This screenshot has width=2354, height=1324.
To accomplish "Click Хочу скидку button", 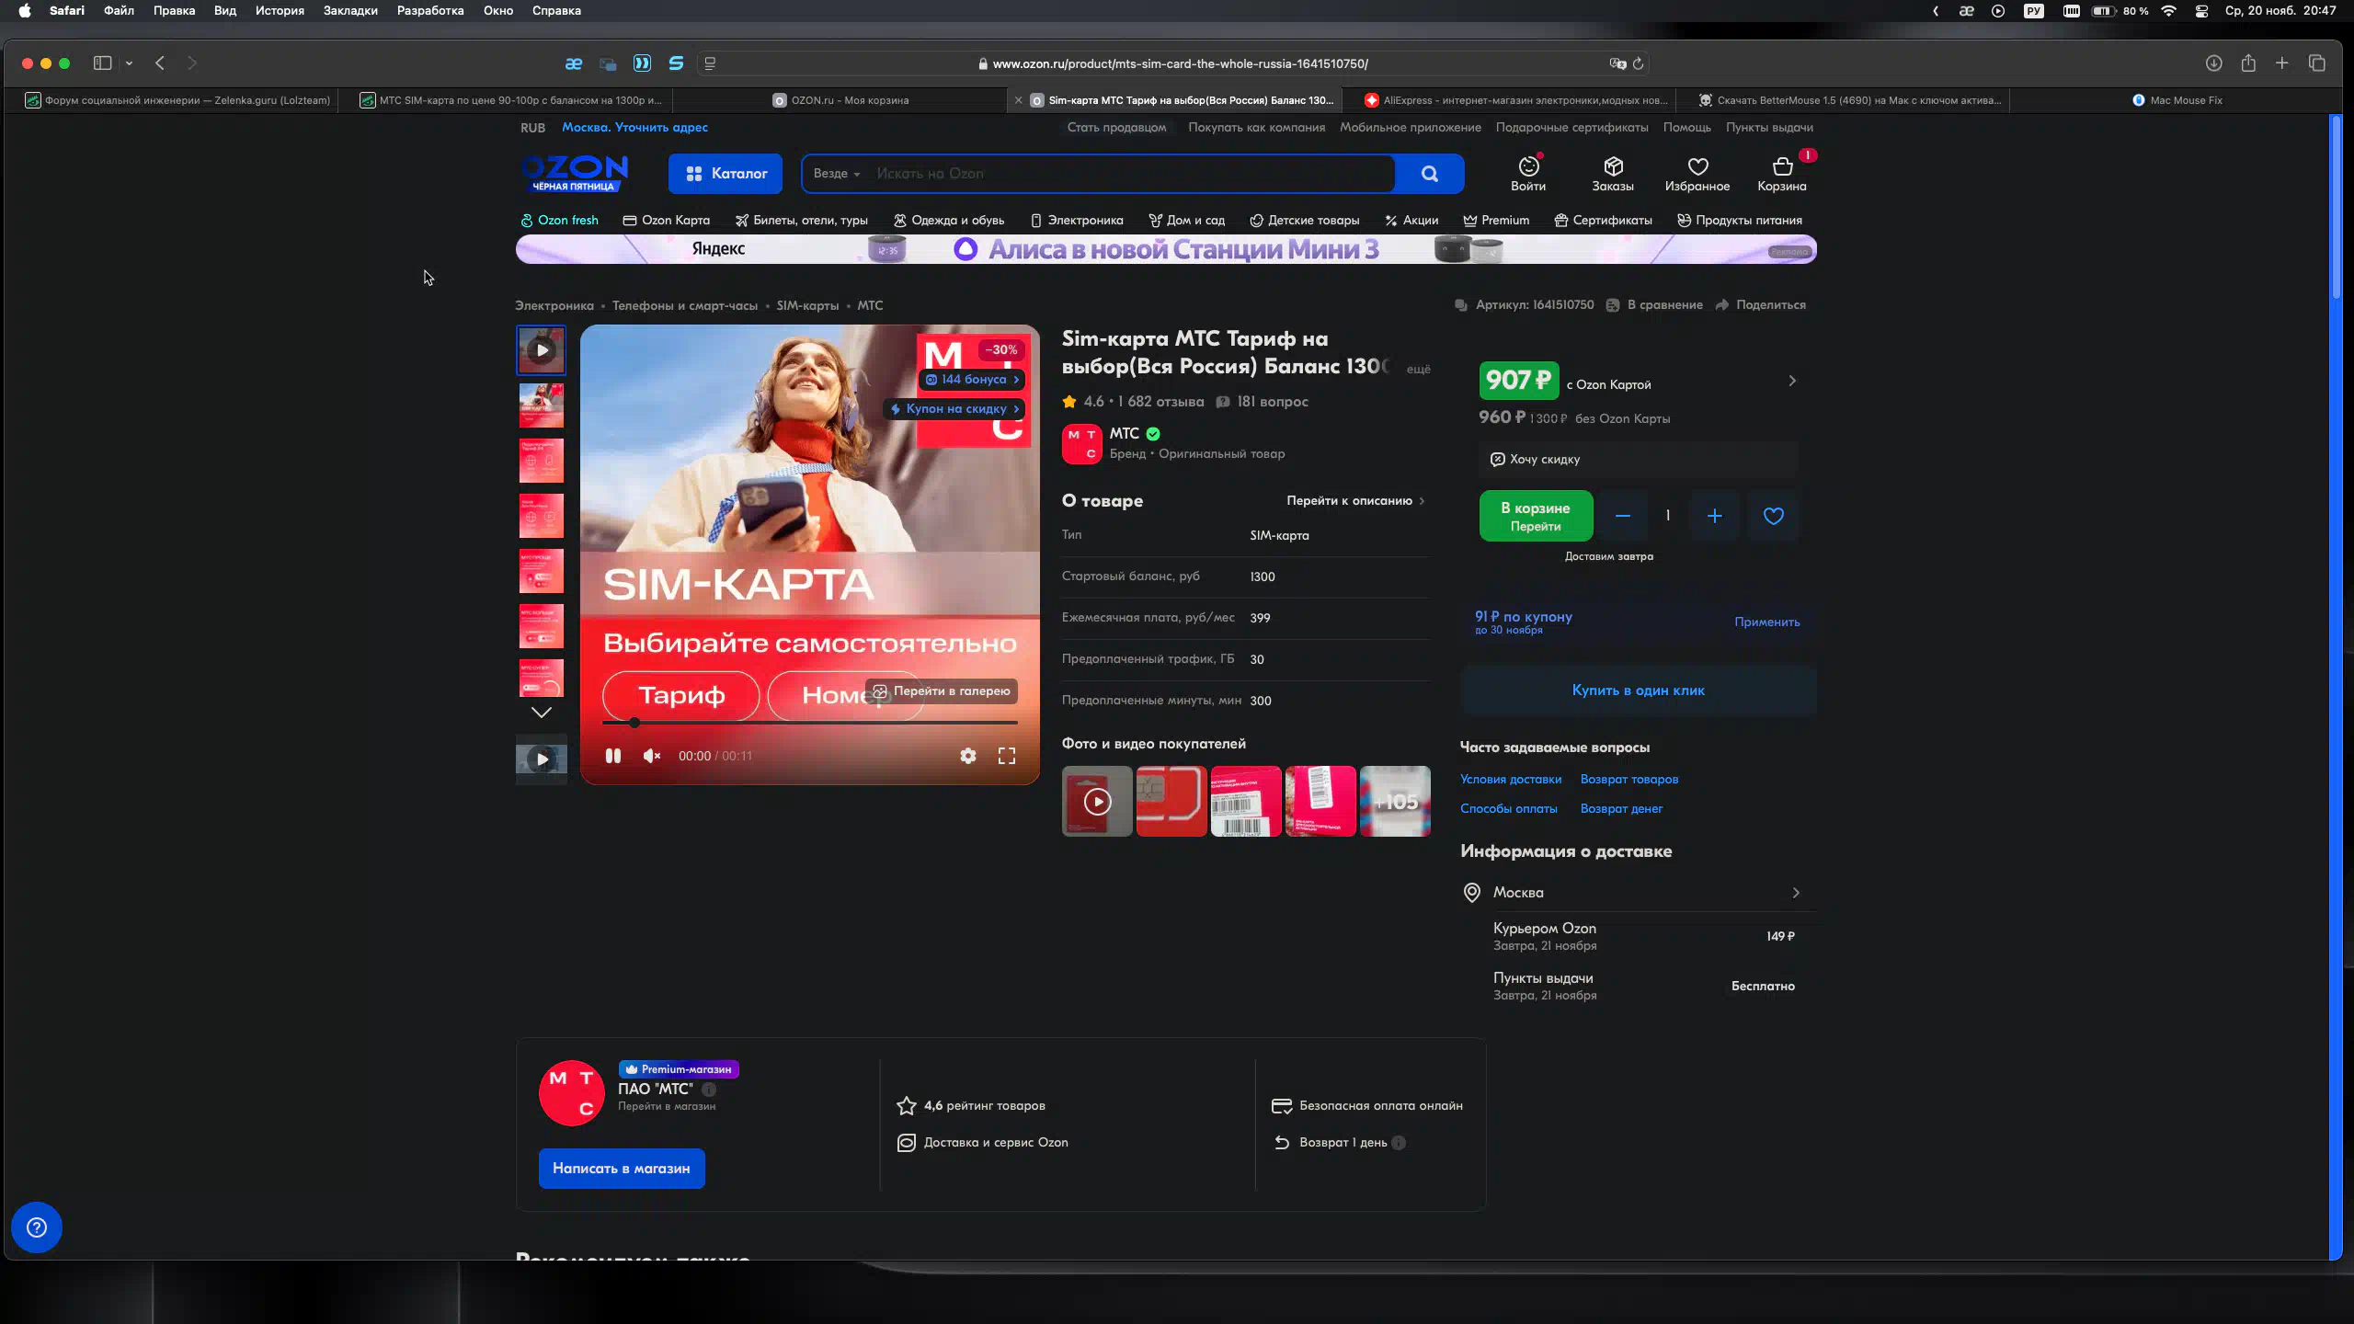I will (1638, 459).
